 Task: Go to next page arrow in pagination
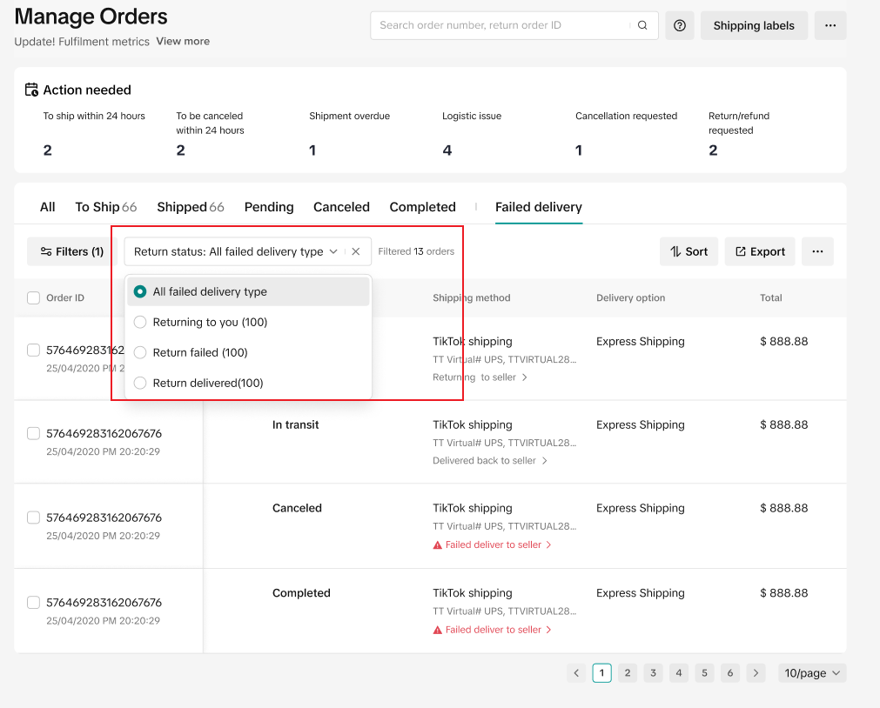(x=756, y=672)
